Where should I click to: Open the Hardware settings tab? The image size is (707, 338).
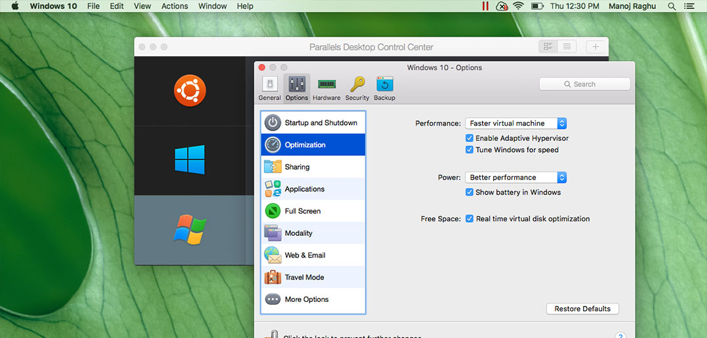(x=327, y=88)
